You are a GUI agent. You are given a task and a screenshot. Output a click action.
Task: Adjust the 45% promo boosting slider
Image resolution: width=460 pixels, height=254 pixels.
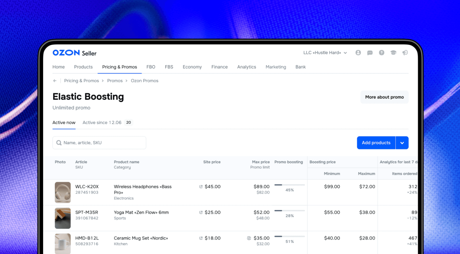tap(290, 185)
